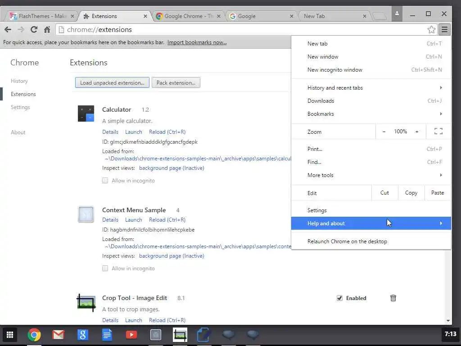Click Copy in the Edit row
Image resolution: width=461 pixels, height=346 pixels.
(411, 193)
